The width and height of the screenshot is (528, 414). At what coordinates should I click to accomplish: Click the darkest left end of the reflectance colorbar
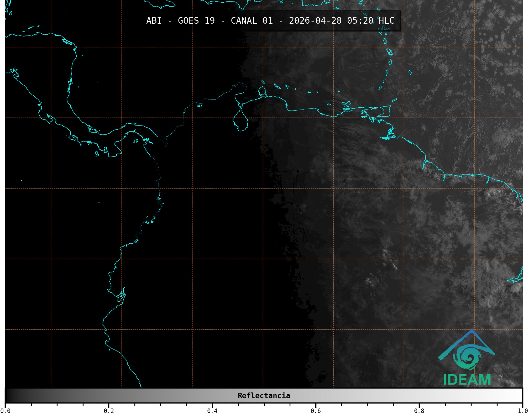click(8, 396)
